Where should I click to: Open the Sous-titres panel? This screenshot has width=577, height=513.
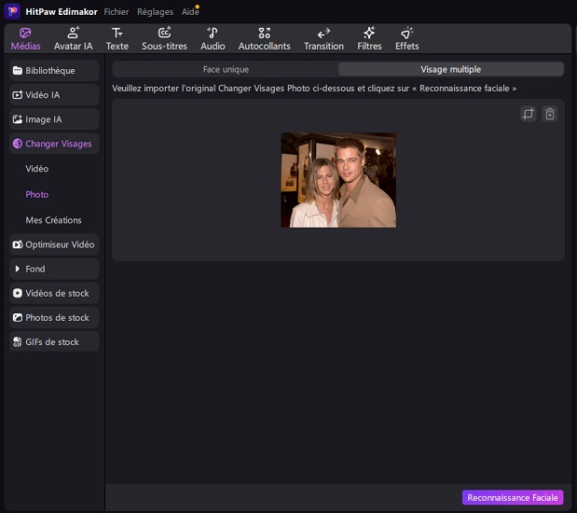click(x=164, y=38)
